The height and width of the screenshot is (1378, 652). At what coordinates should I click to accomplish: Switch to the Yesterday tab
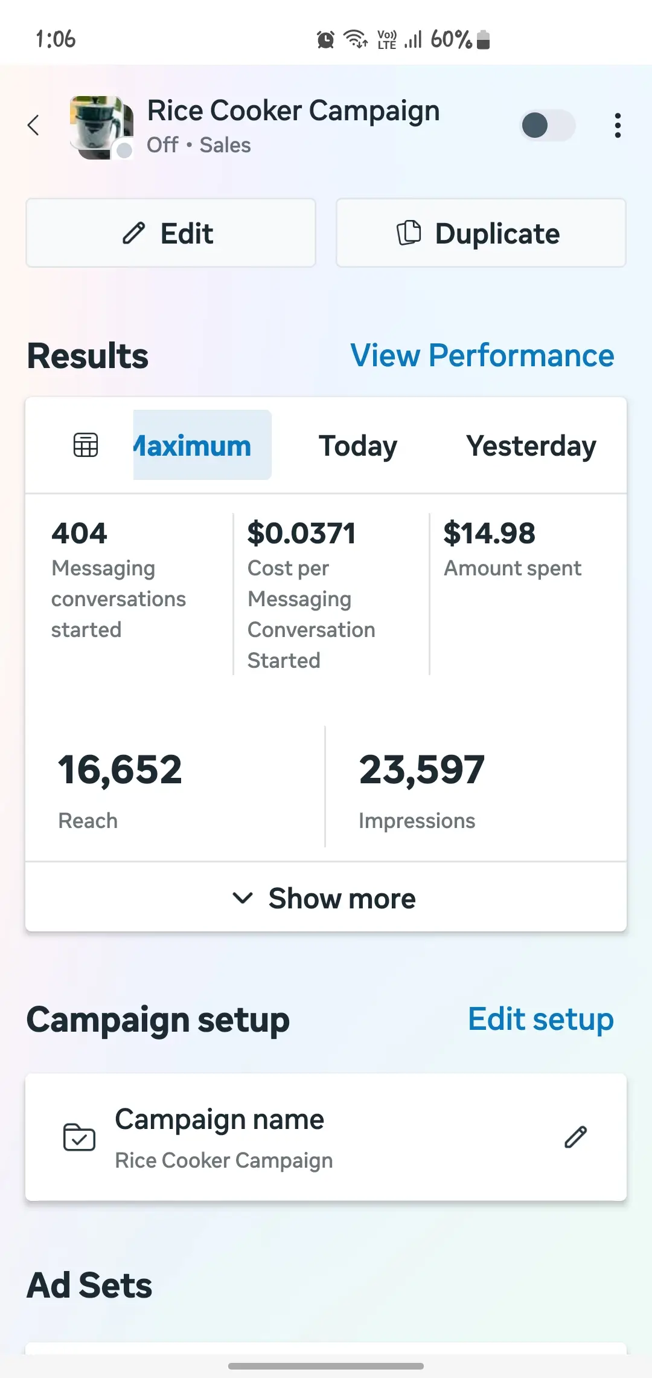[x=531, y=446]
